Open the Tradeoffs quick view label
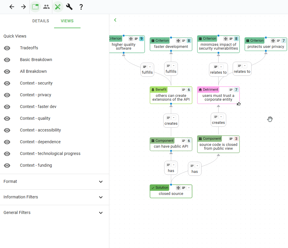 click(29, 48)
